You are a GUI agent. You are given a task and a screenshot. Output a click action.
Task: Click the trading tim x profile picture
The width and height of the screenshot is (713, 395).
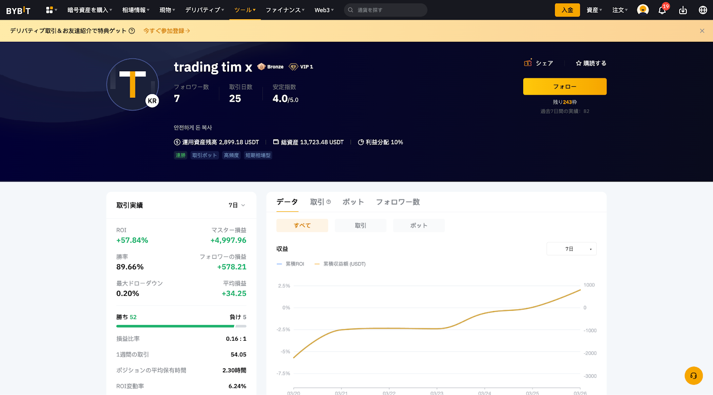[x=132, y=85]
